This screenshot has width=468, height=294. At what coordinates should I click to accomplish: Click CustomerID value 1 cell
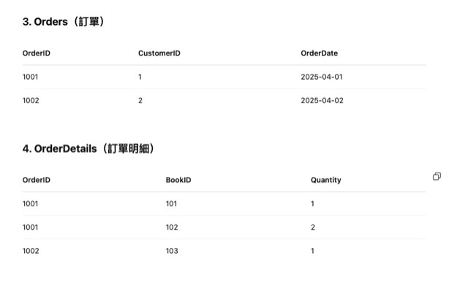[x=140, y=77]
